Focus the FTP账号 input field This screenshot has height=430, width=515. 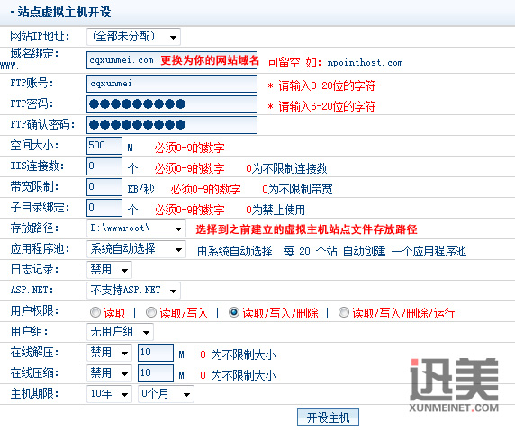click(x=172, y=84)
